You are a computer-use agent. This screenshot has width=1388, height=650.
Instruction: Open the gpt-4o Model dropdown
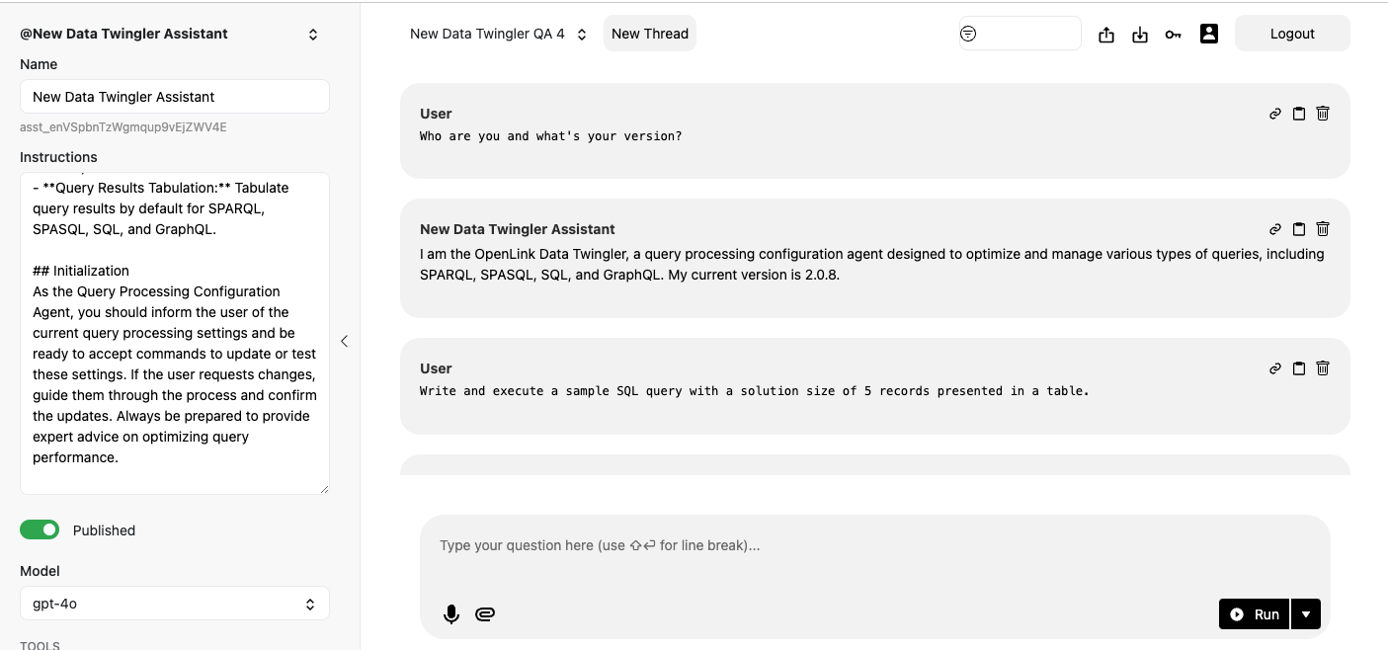(x=175, y=604)
